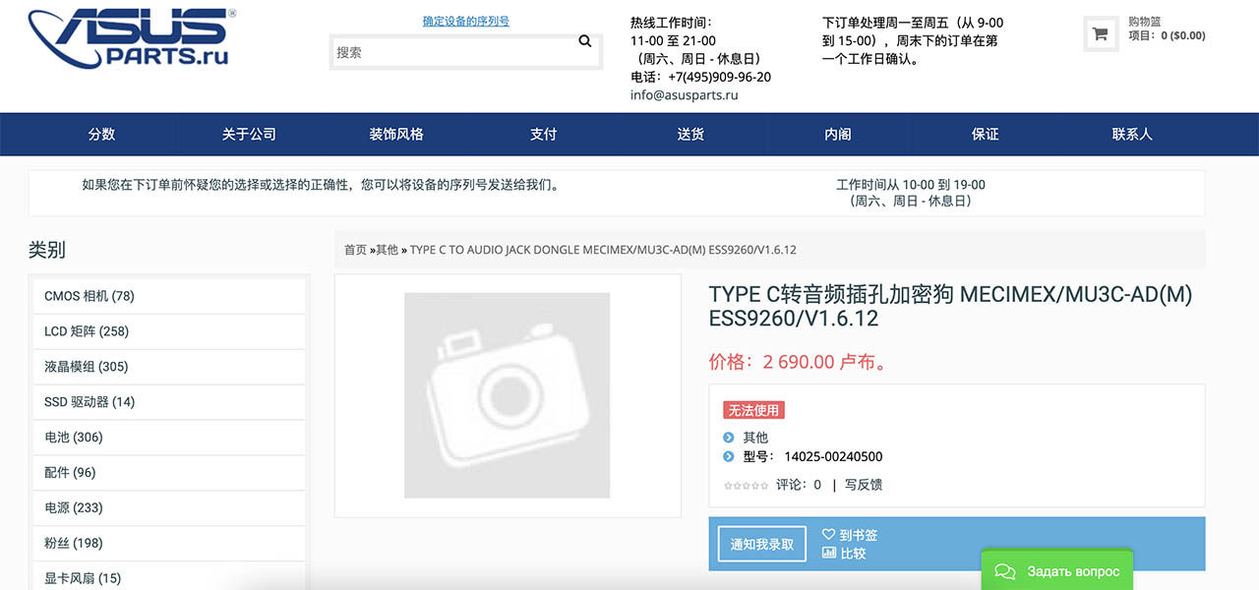1259x590 pixels.
Task: Select the 电池 (306) category
Action: pos(169,438)
